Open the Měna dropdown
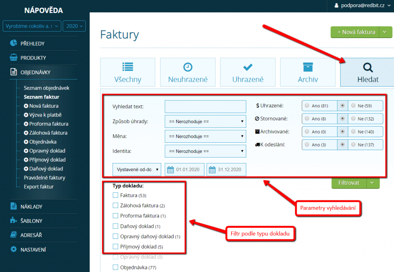This screenshot has height=272, width=394. (x=205, y=136)
